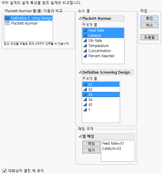Click the continuous icon next to X1
Screen dimensions: 162x174
tap(85, 84)
